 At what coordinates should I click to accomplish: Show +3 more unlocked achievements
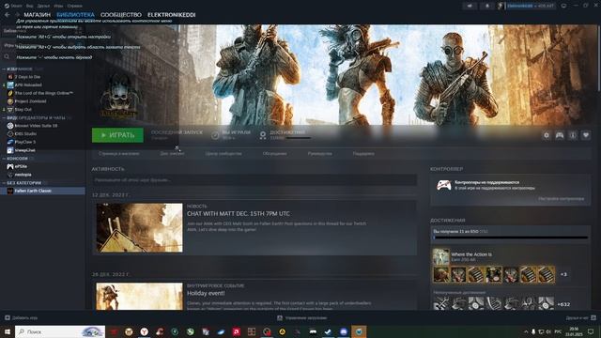[563, 274]
